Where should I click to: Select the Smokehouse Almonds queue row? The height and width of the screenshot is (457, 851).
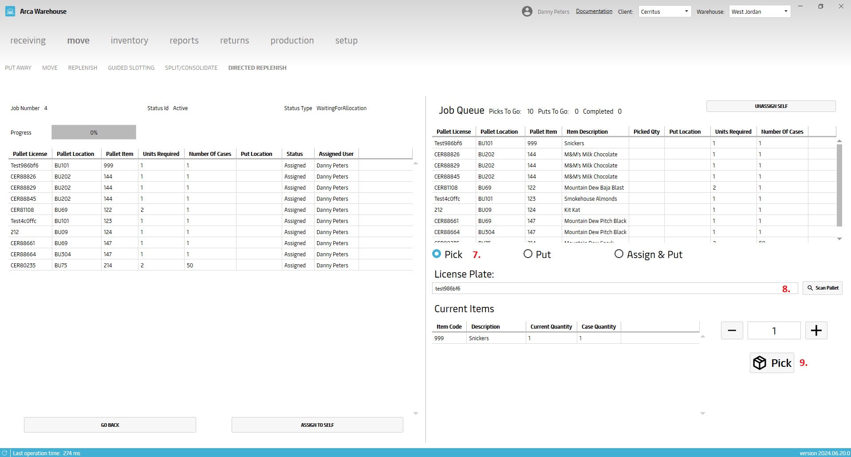click(634, 199)
